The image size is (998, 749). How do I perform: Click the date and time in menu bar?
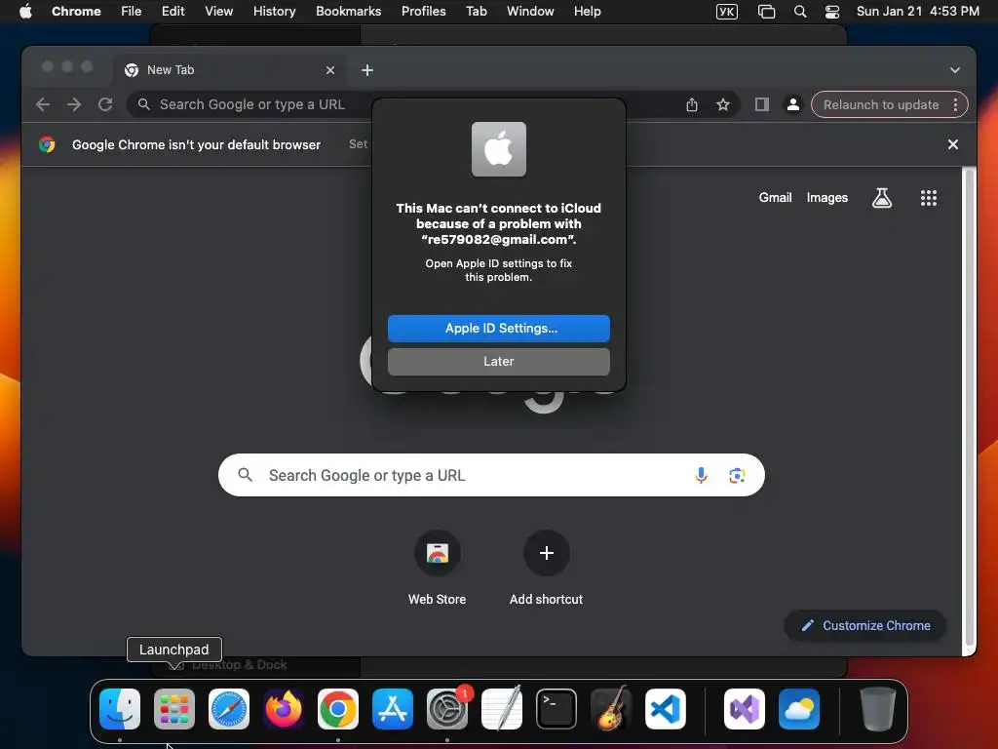pos(917,12)
